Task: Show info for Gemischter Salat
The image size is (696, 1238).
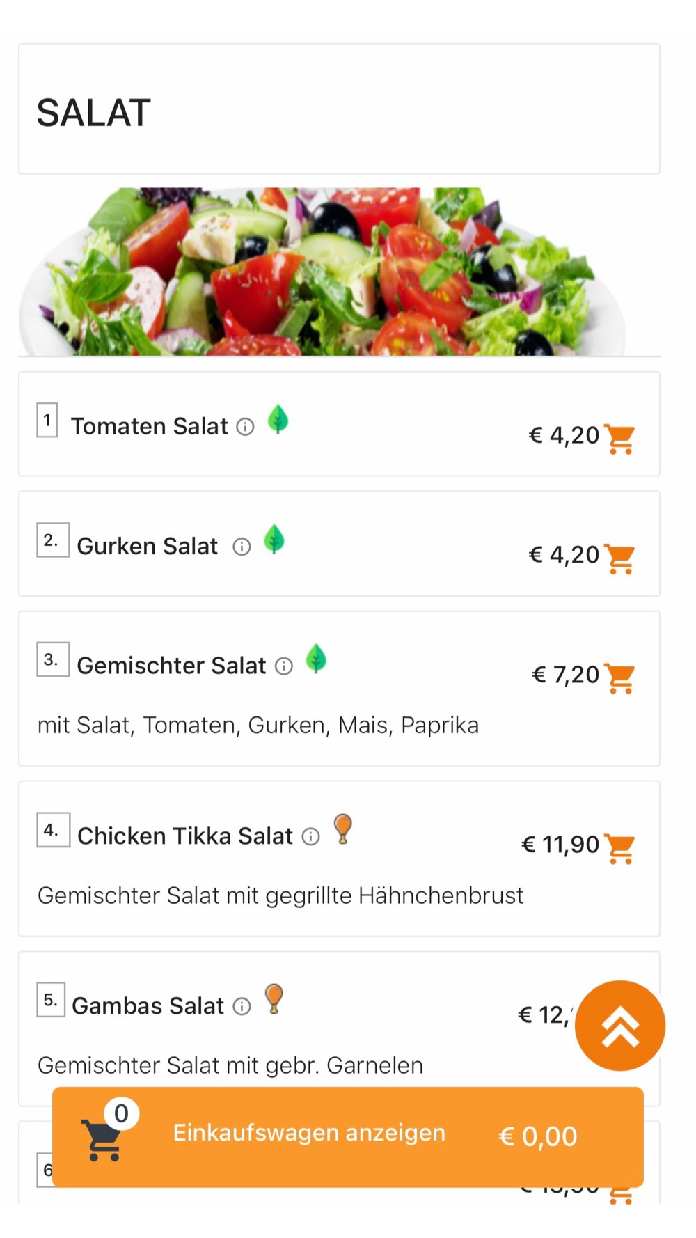Action: pyautogui.click(x=284, y=666)
